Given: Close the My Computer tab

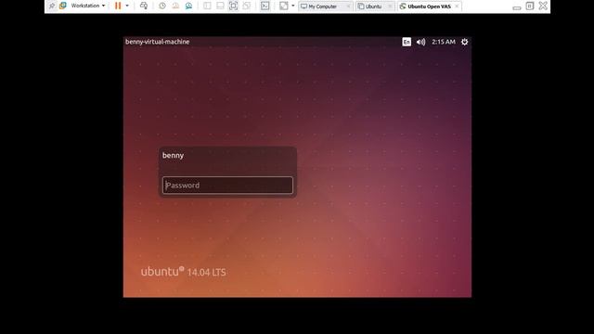Looking at the screenshot, I should 348,6.
